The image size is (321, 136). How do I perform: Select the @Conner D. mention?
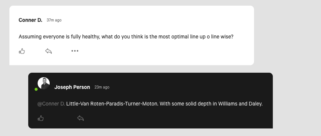coord(51,104)
